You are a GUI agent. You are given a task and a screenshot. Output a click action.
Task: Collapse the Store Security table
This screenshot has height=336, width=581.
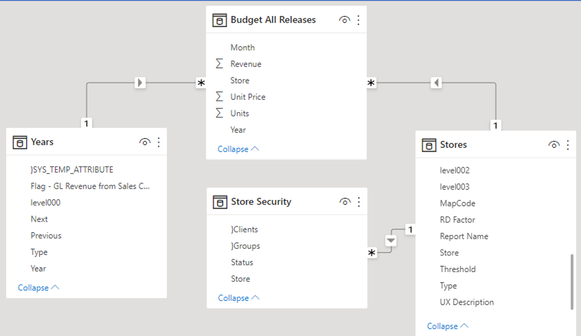click(x=239, y=298)
